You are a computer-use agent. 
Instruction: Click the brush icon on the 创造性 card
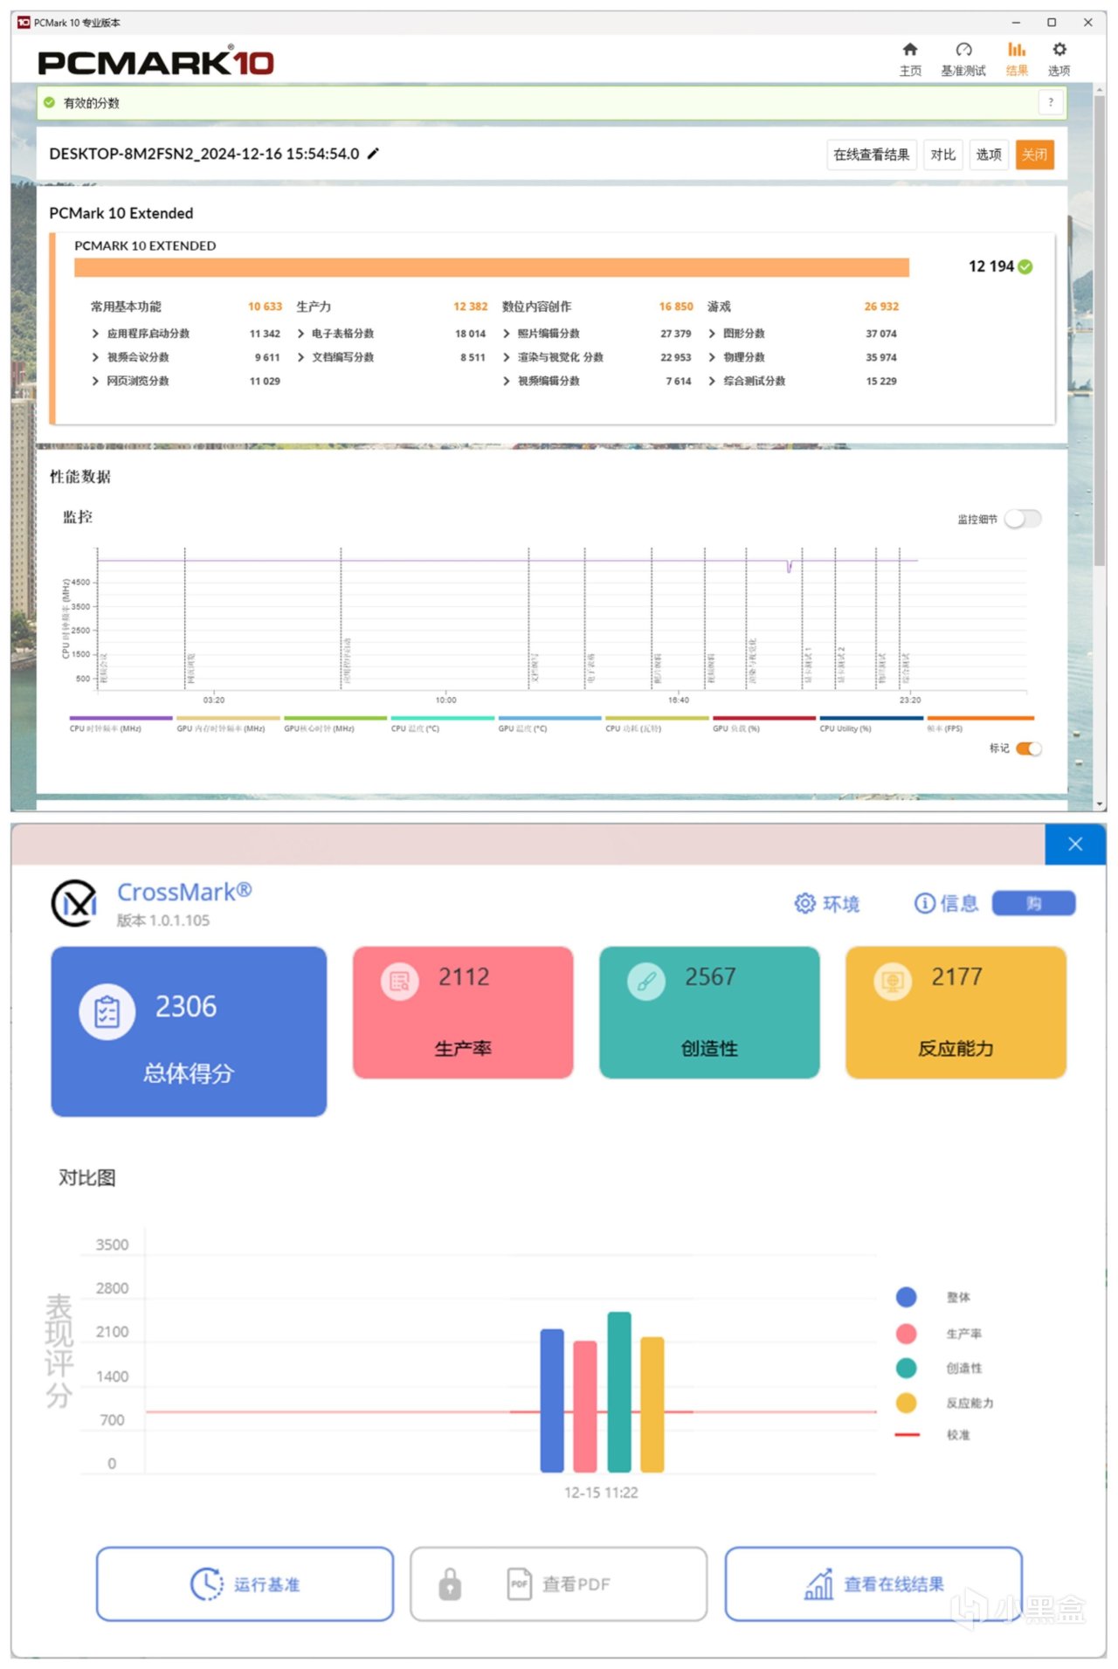(646, 982)
